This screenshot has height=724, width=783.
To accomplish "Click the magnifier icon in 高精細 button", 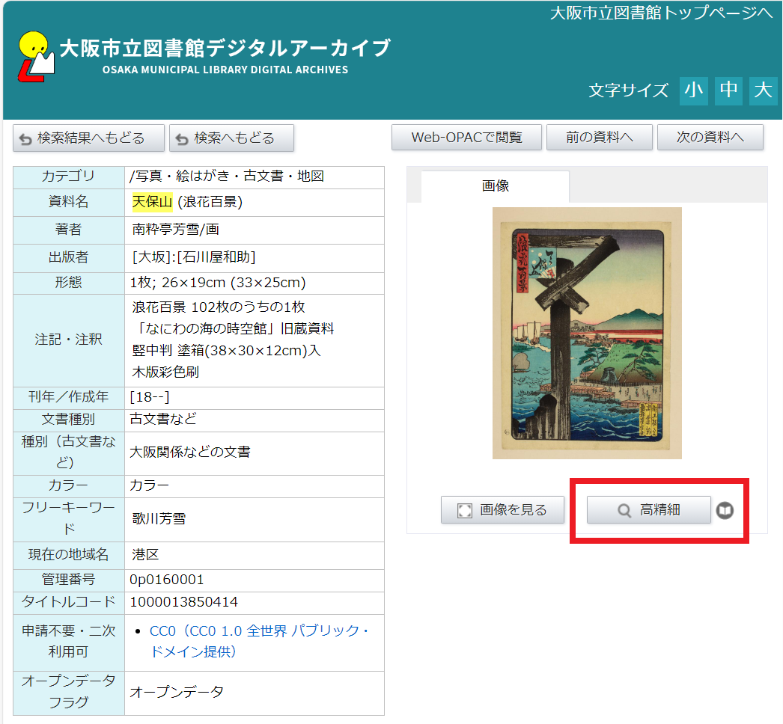I will pyautogui.click(x=624, y=510).
